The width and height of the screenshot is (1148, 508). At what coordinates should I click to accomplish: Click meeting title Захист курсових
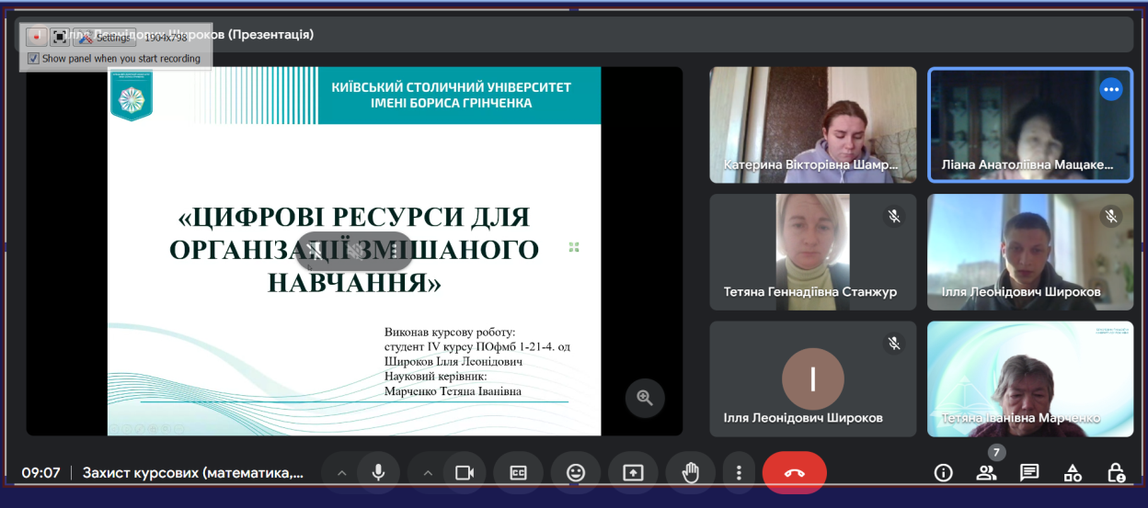[193, 473]
